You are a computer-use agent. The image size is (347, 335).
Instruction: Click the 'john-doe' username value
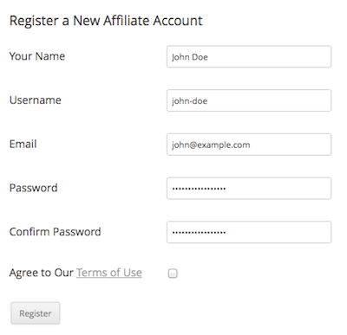(x=189, y=101)
